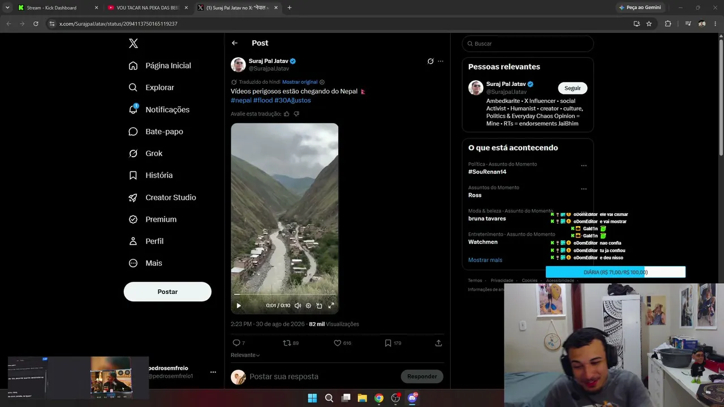Open the Watchmen trending topic
Screen dimensions: 724x407
[x=483, y=242]
